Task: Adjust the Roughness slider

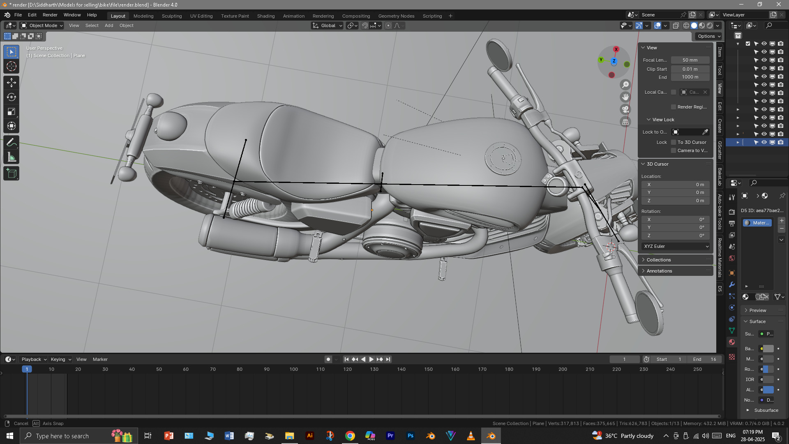Action: pyautogui.click(x=768, y=369)
